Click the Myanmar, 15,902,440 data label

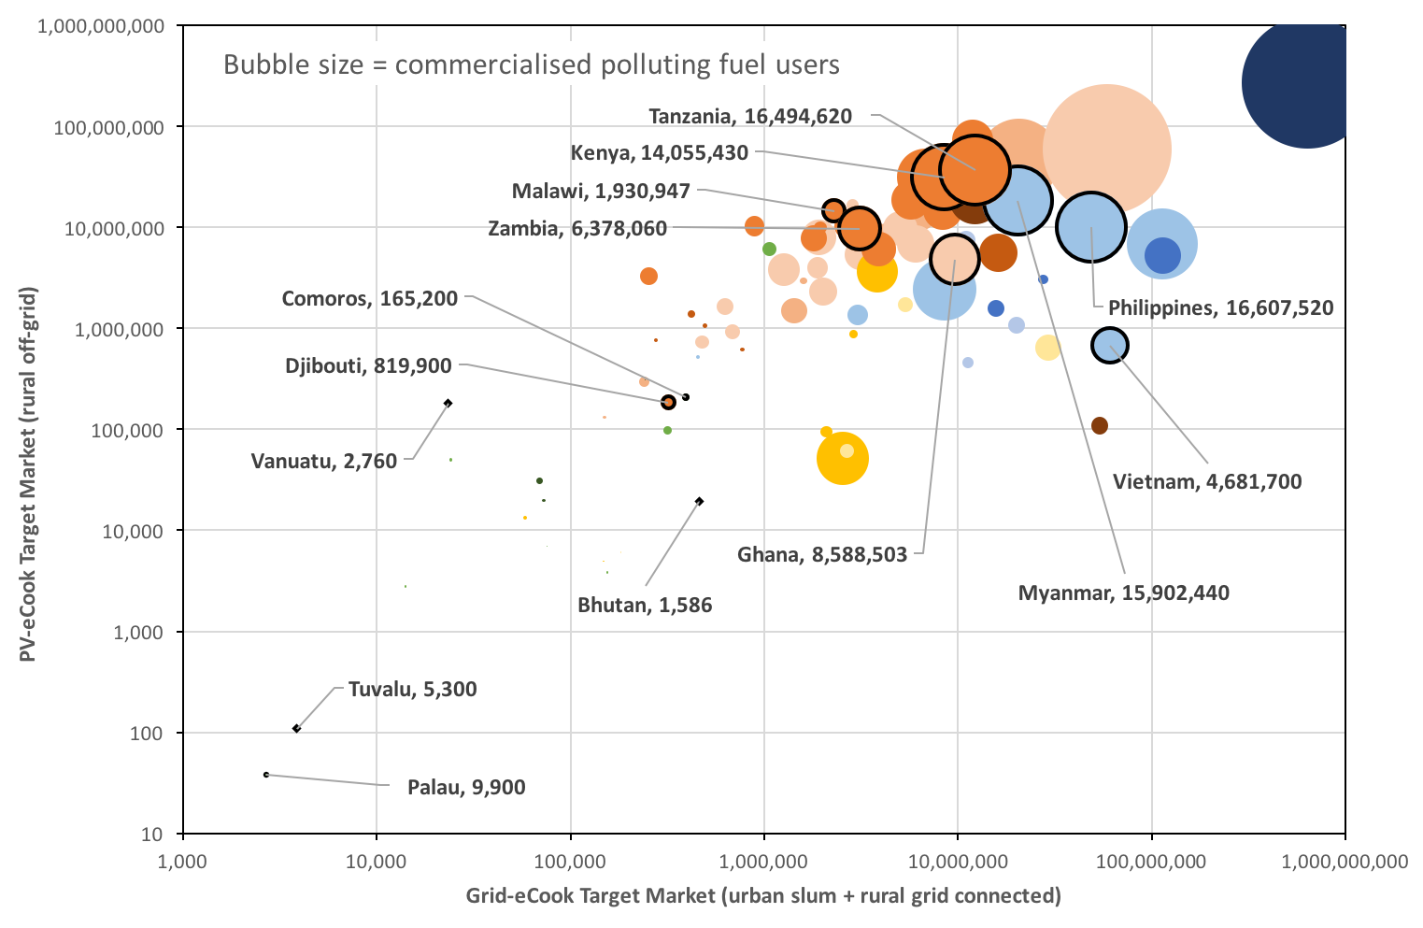pyautogui.click(x=1123, y=592)
